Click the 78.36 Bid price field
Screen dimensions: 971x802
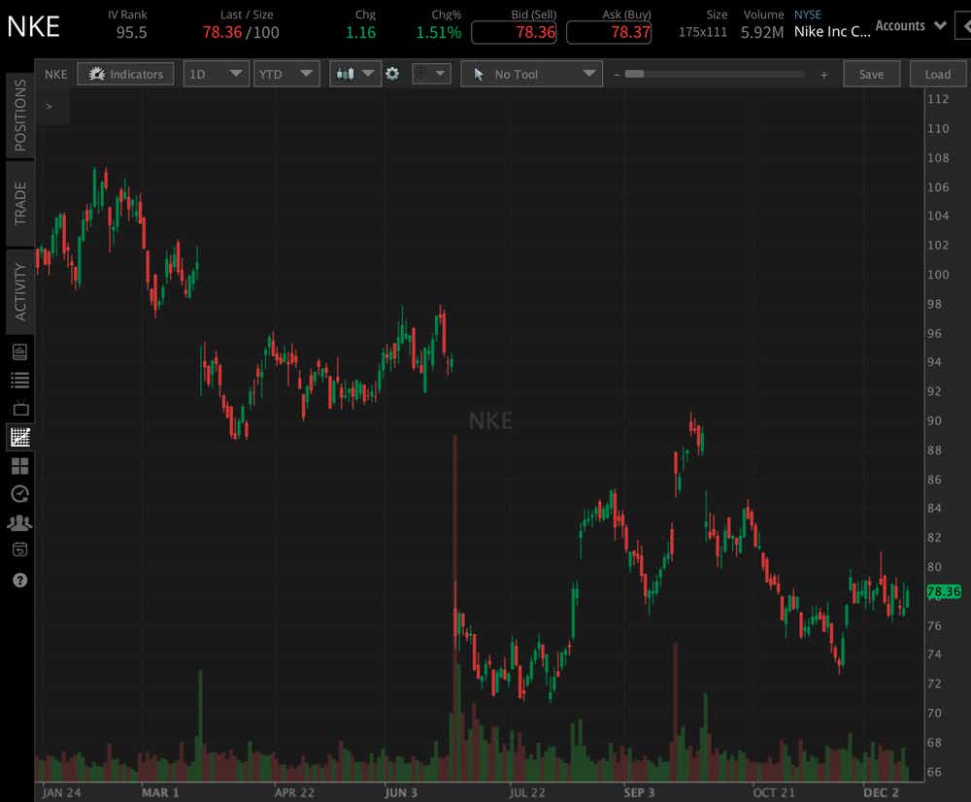[514, 32]
